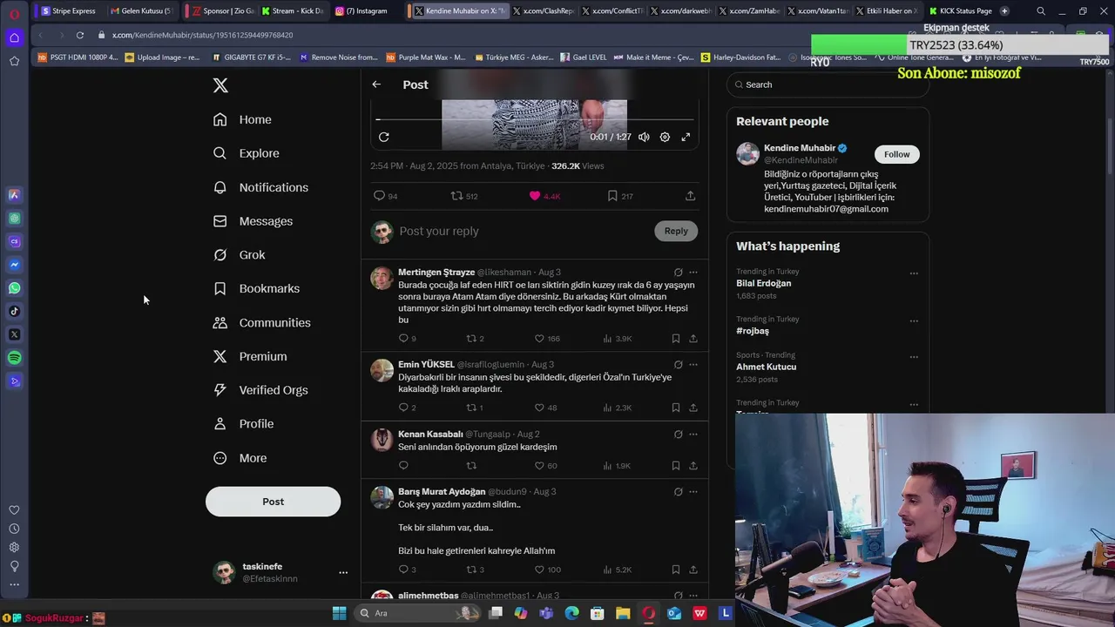This screenshot has width=1115, height=627.
Task: Open Spotify in Opera sidebar
Action: [14, 358]
